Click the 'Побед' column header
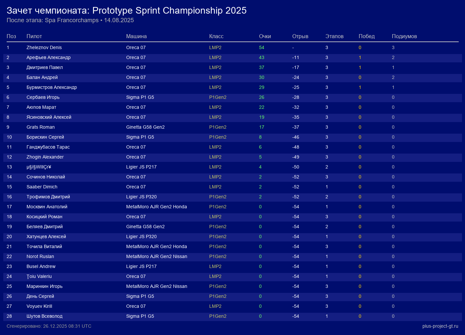This screenshot has height=335, width=465. click(x=367, y=36)
